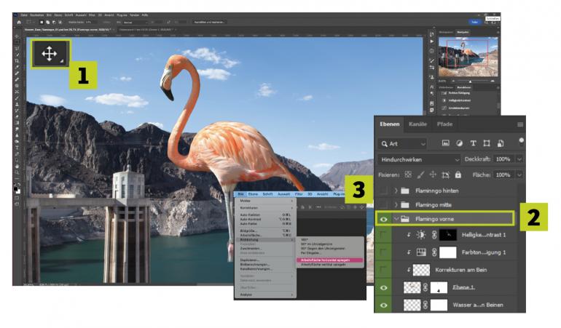Click the Farbton/Sättigung adjustment layer icon
This screenshot has height=328, width=561.
click(x=421, y=252)
